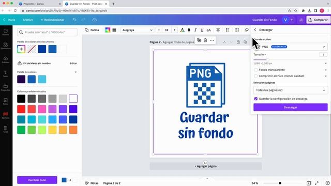Open the Proyectos sidebar panel
Viewport: 331px width, 186px height.
click(6, 87)
